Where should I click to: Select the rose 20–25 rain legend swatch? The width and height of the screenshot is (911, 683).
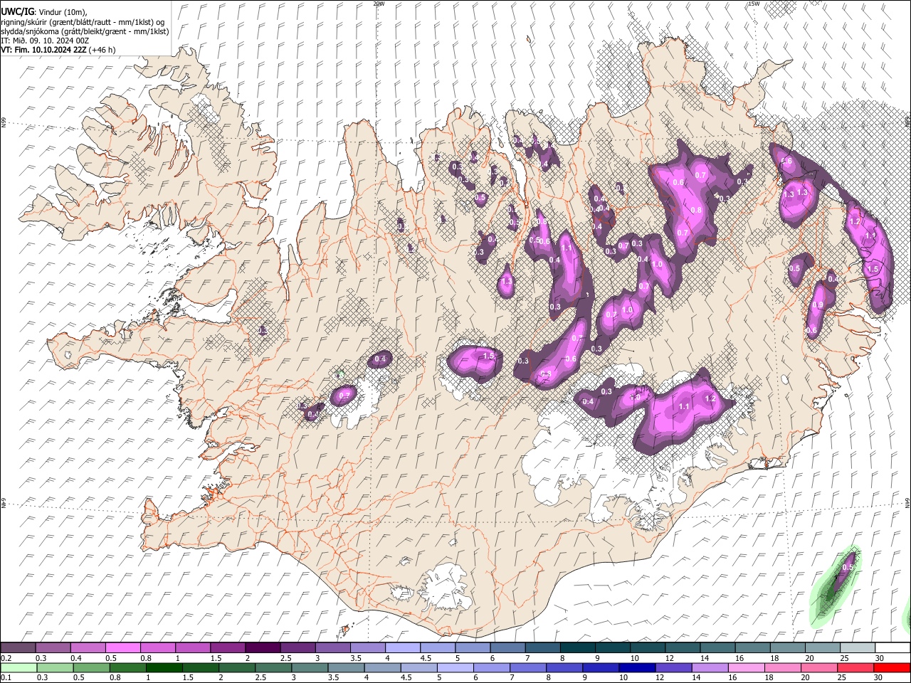point(819,668)
